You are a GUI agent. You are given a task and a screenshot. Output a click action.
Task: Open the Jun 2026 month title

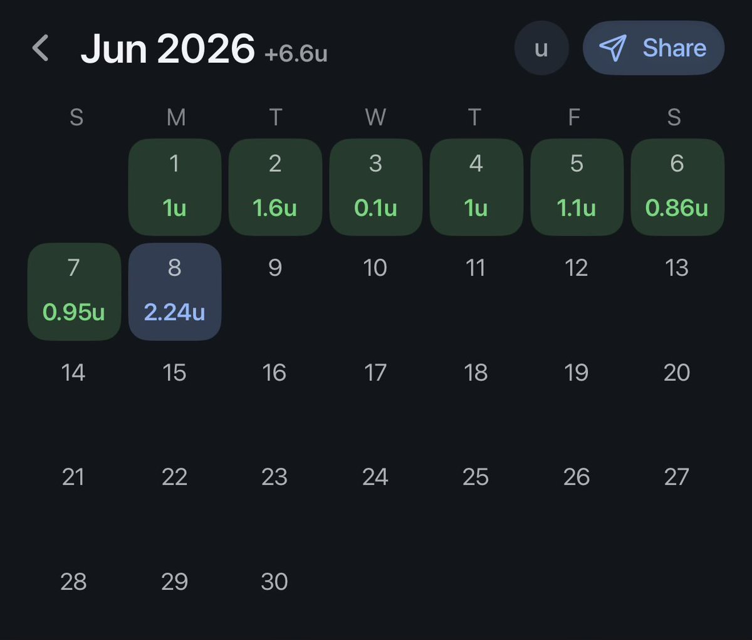[167, 48]
